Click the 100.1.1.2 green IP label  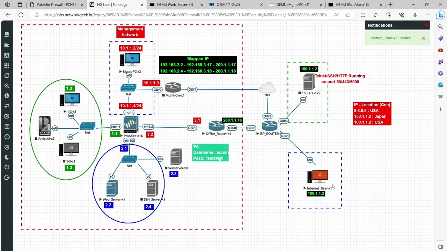[x=316, y=193]
